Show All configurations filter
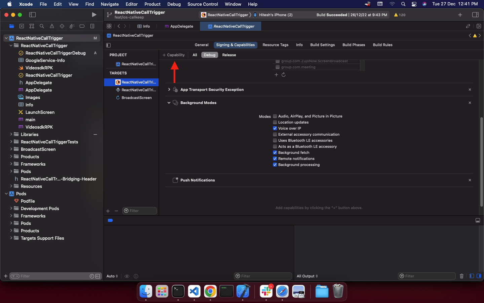This screenshot has width=484, height=303. tap(195, 55)
